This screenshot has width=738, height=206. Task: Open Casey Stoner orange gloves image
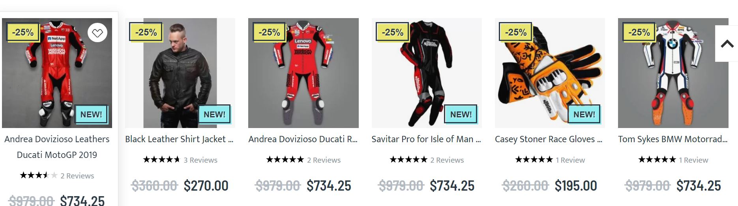pyautogui.click(x=550, y=73)
